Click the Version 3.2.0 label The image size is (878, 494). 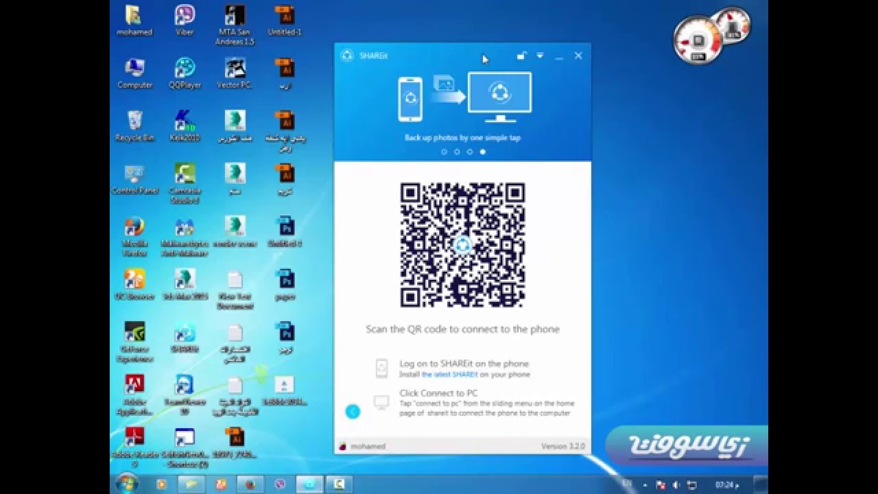coord(563,446)
